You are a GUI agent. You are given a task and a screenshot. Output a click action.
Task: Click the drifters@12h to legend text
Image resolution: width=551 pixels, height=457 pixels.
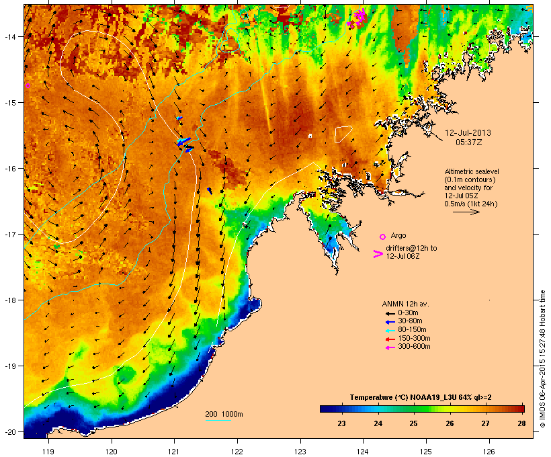(x=411, y=248)
